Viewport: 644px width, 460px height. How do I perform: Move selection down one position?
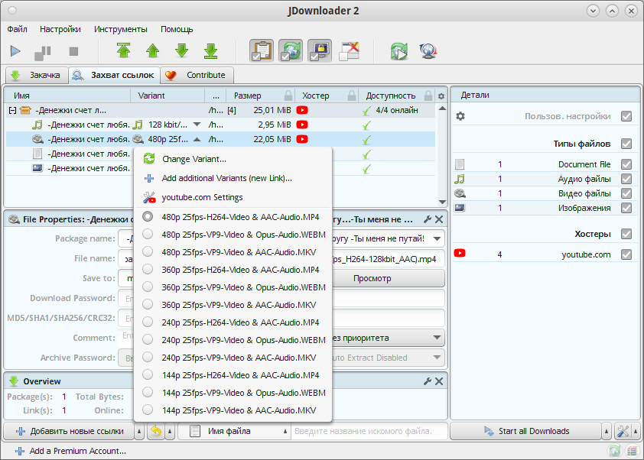click(181, 50)
